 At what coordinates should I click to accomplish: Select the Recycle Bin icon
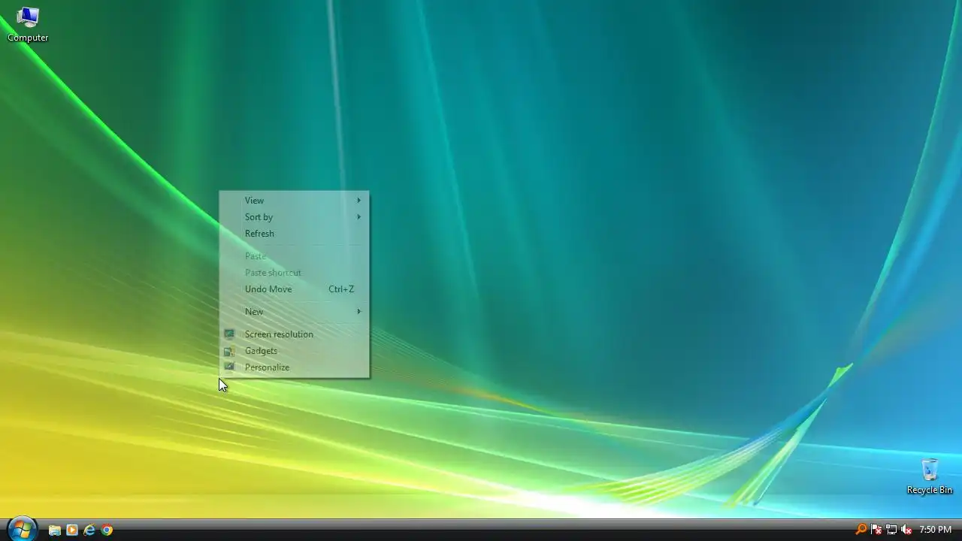[x=930, y=476]
